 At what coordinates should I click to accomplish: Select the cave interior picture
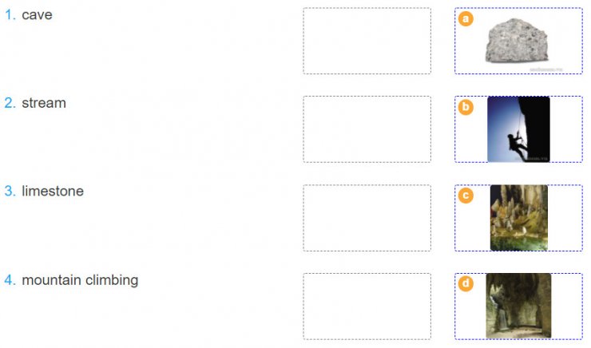[518, 306]
